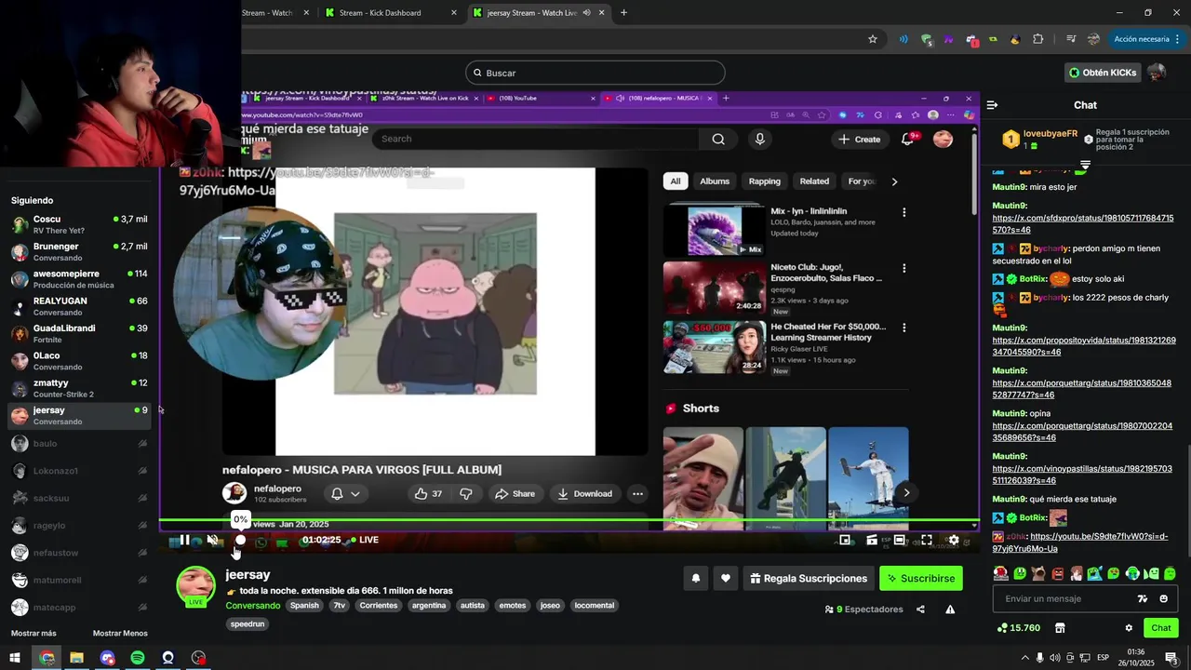Viewport: 1191px width, 670px height.
Task: Toggle theater mode on stream player
Action: tap(900, 540)
